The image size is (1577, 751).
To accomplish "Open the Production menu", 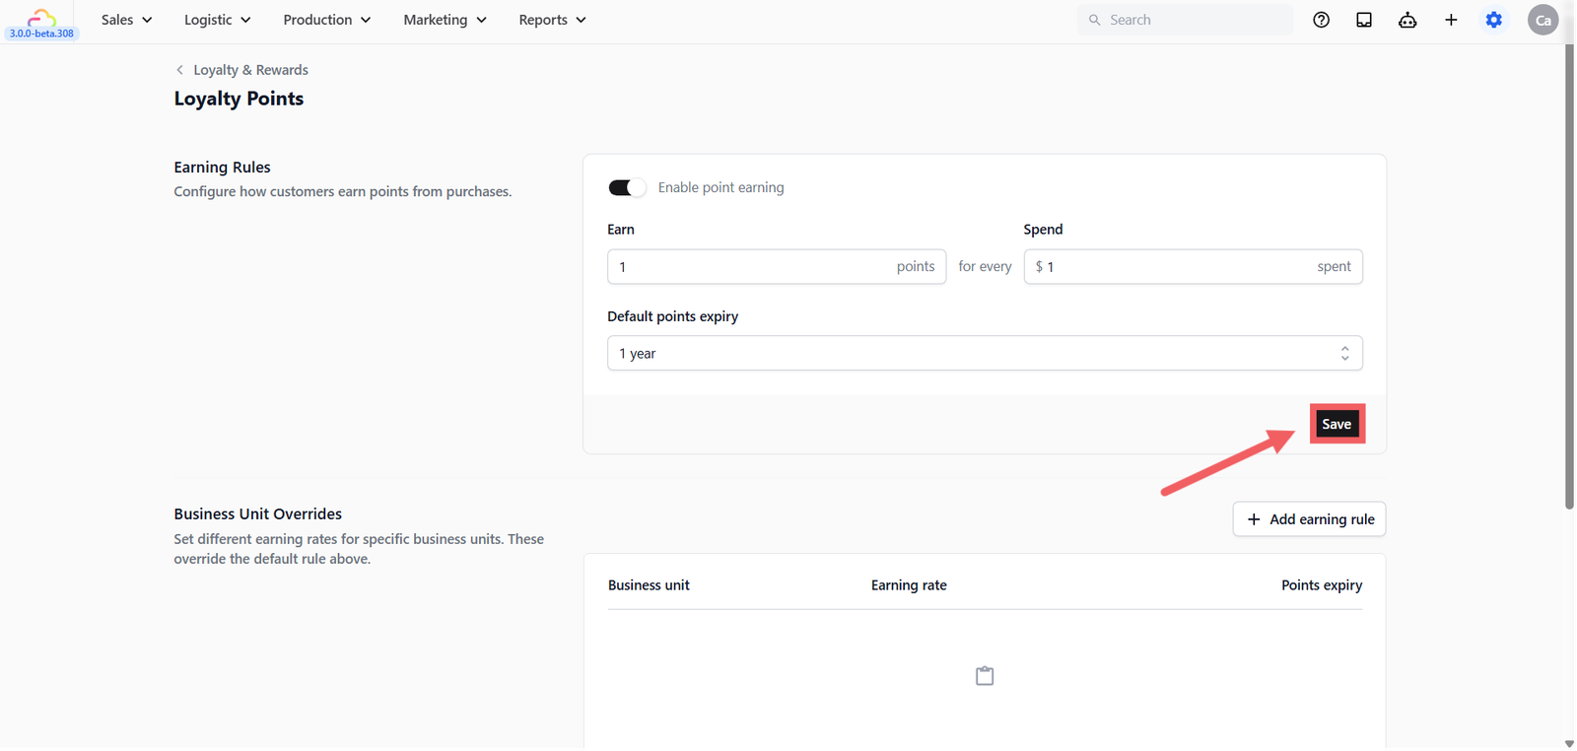I will pos(326,20).
